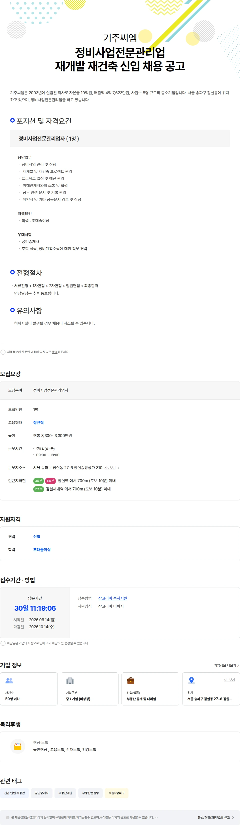240x825 pixels.
Task: Click the address 서울 송파구 잠실동 27-6 잠실중앙상가 310
Action: (x=68, y=468)
